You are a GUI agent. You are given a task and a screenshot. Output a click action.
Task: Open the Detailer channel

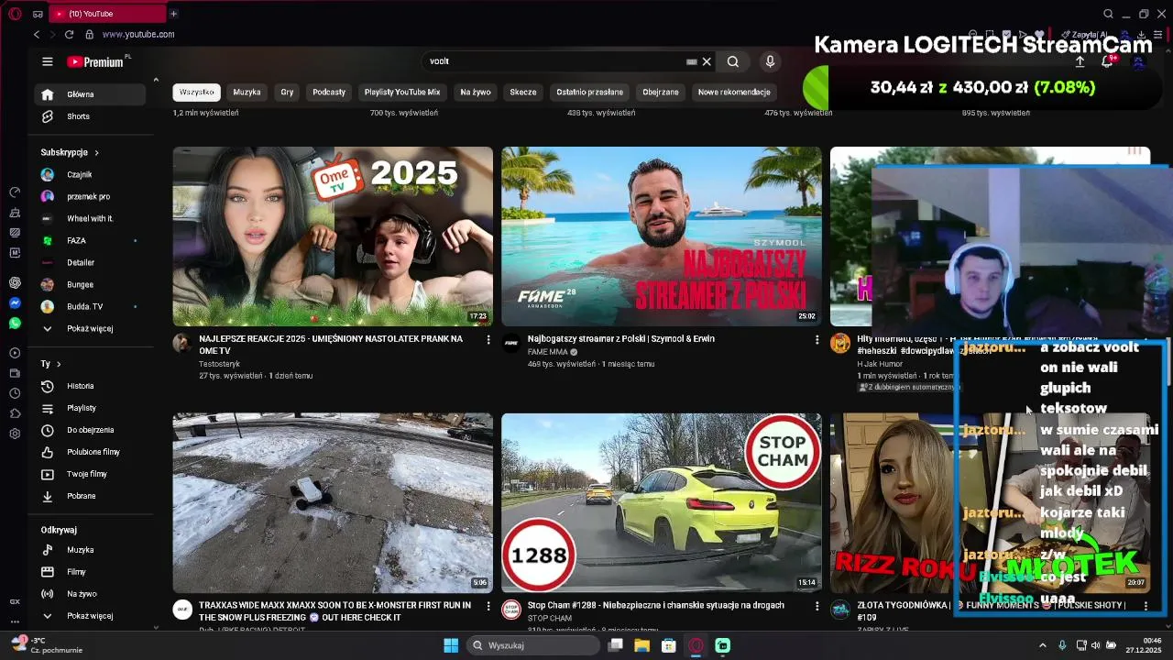click(x=90, y=262)
